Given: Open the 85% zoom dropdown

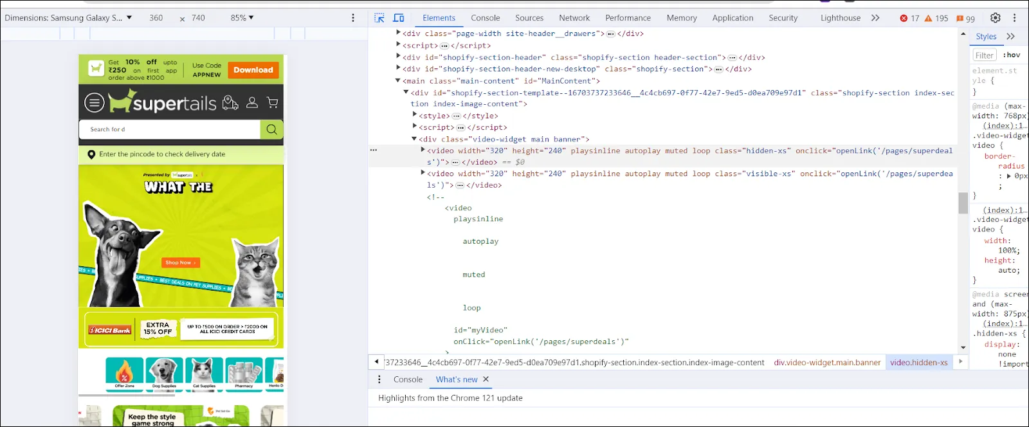Looking at the screenshot, I should pyautogui.click(x=242, y=18).
